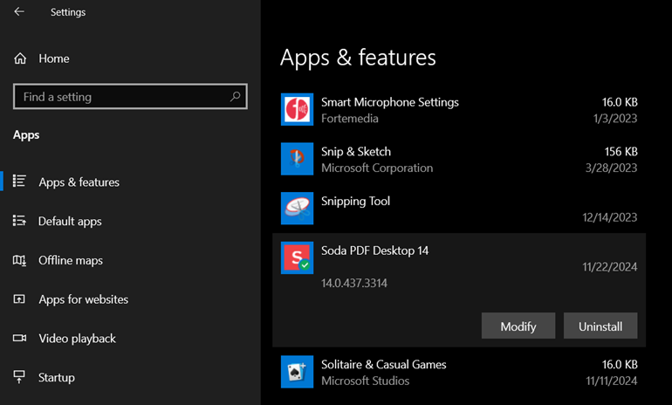Screen dimensions: 672x405
Task: Select Startup in the sidebar
Action: [x=57, y=378]
